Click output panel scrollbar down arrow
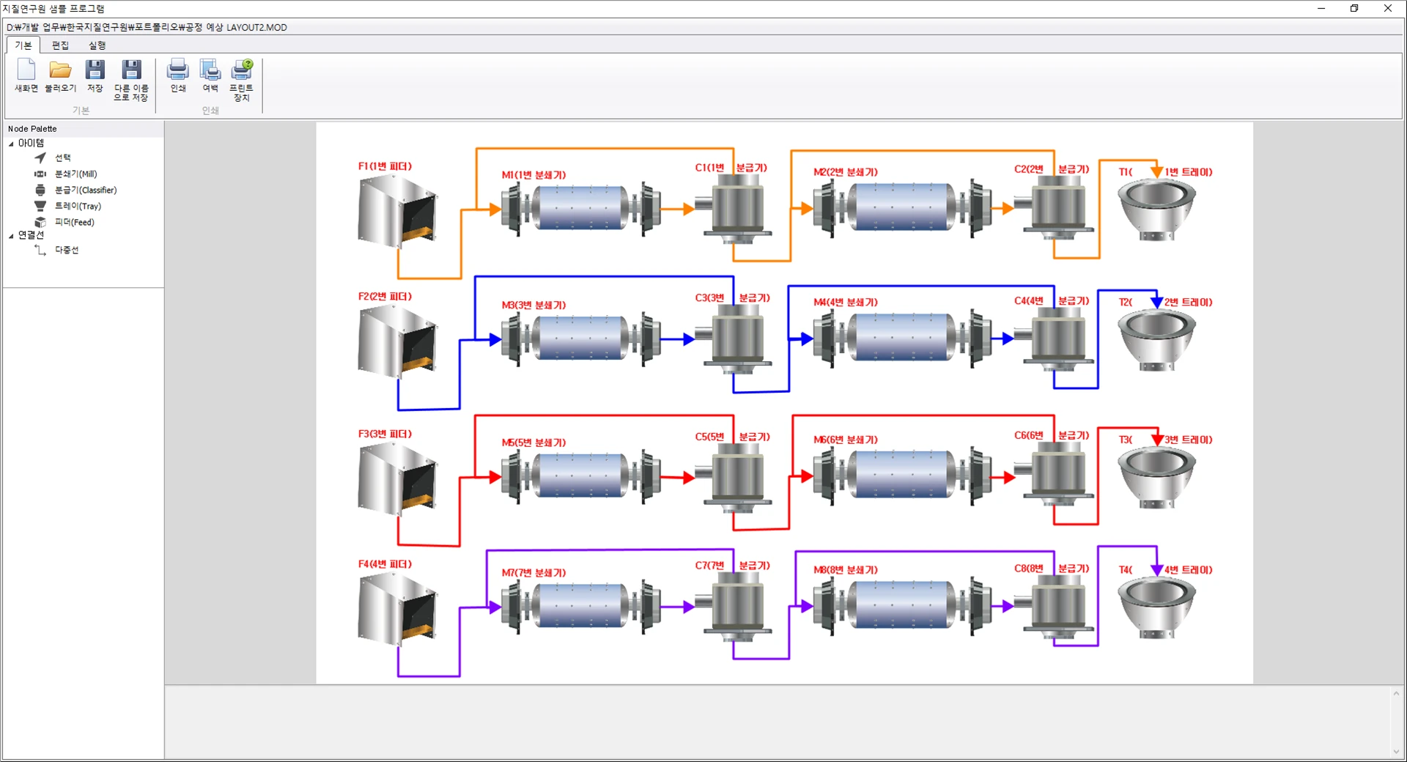Image resolution: width=1407 pixels, height=762 pixels. (x=1396, y=752)
